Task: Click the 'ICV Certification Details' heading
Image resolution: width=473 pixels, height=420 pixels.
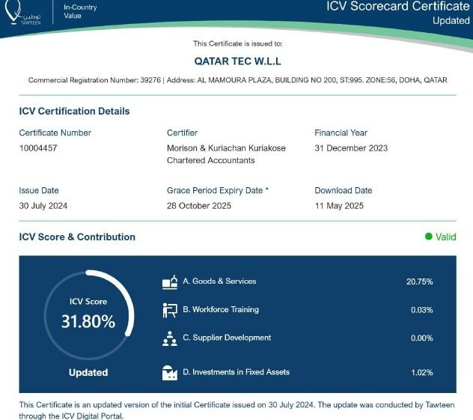Action: [x=74, y=111]
